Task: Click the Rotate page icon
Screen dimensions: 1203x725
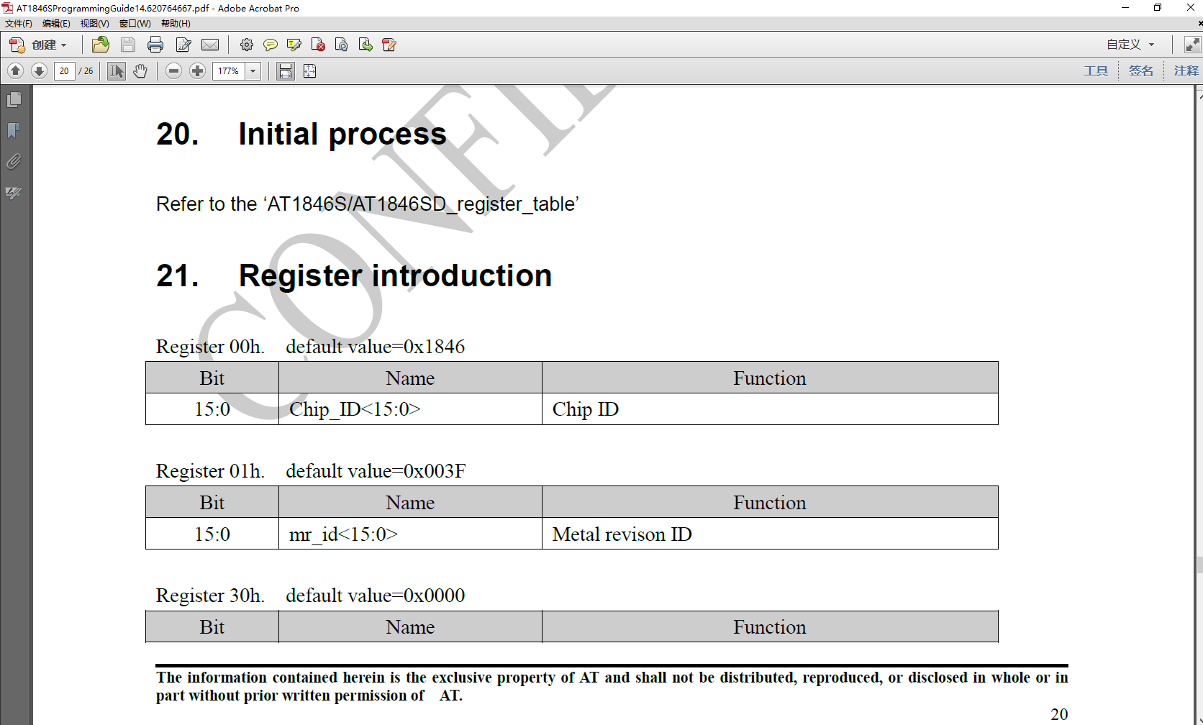Action: point(342,45)
